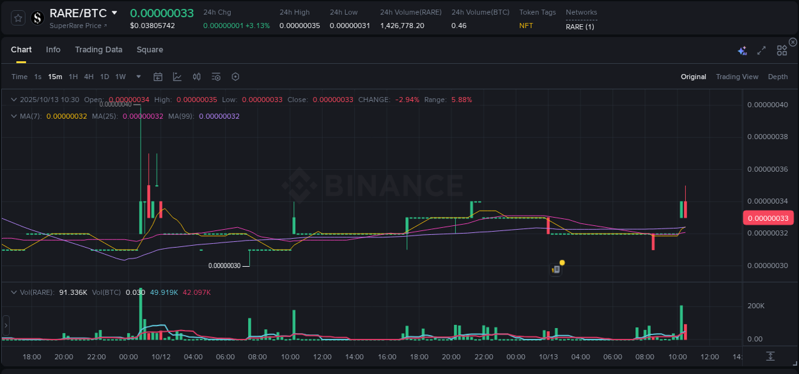Open the date range calendar picker

(158, 76)
